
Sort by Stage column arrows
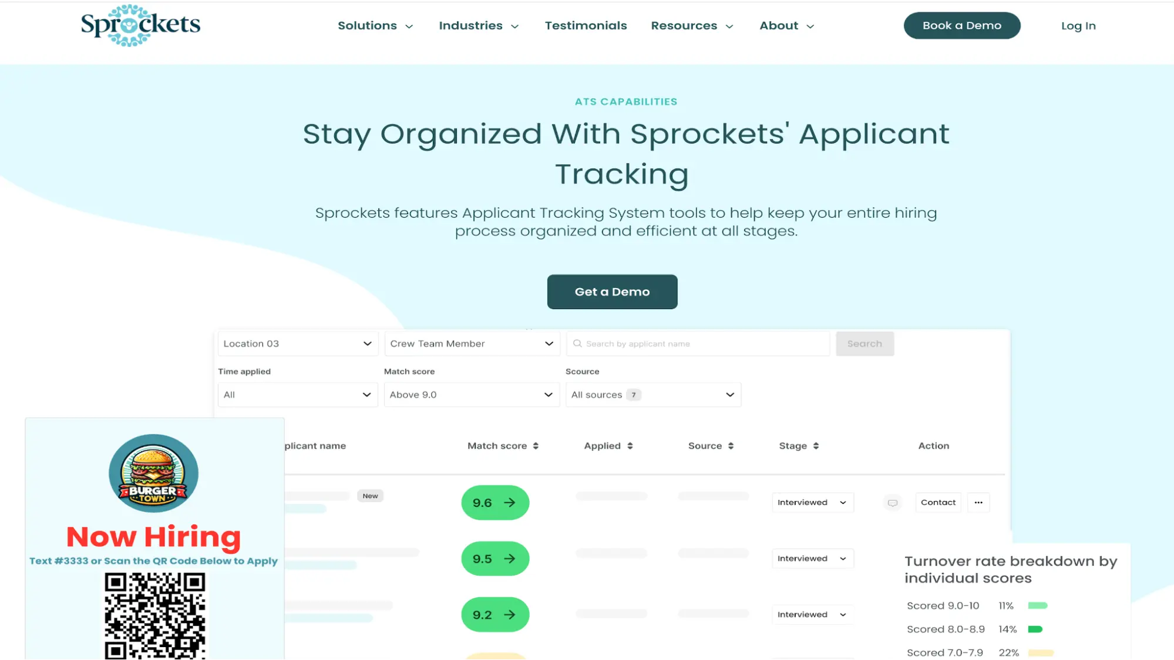pyautogui.click(x=816, y=446)
